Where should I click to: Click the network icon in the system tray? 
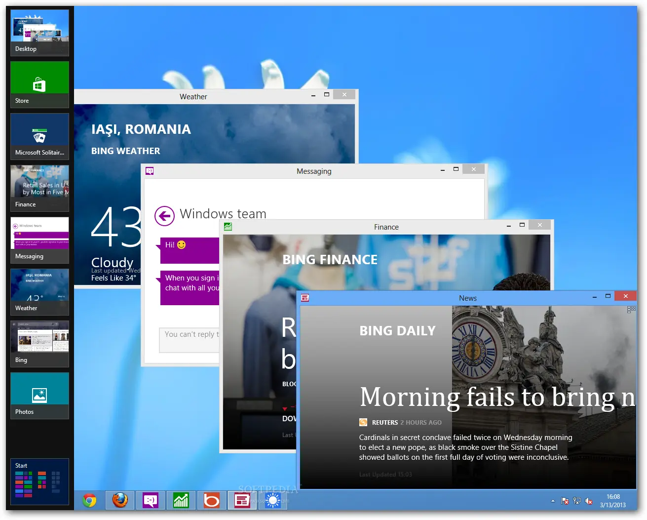tap(577, 501)
